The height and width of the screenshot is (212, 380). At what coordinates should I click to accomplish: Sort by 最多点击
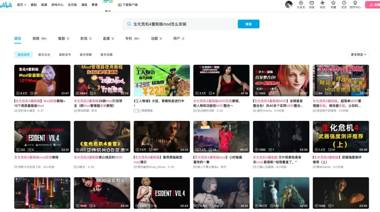tap(44, 55)
